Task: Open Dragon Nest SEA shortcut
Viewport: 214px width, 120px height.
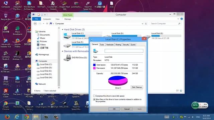Action: pyautogui.click(x=65, y=5)
